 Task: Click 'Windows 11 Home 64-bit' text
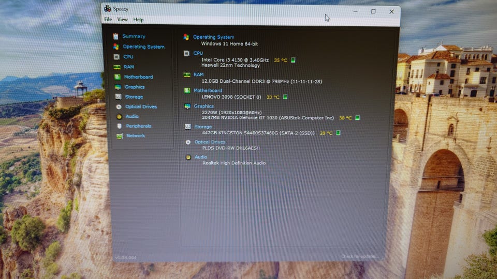[229, 44]
